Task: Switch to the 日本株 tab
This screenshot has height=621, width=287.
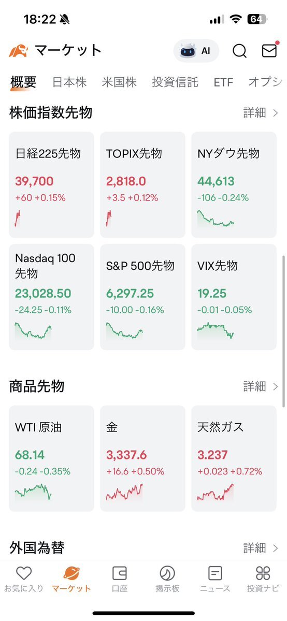Action: coord(70,82)
